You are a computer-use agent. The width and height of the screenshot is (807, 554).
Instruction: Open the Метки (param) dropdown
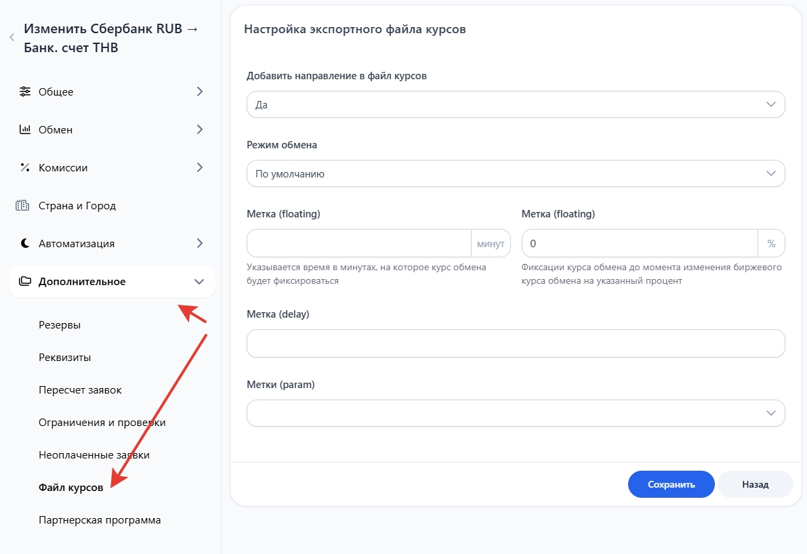click(x=515, y=413)
